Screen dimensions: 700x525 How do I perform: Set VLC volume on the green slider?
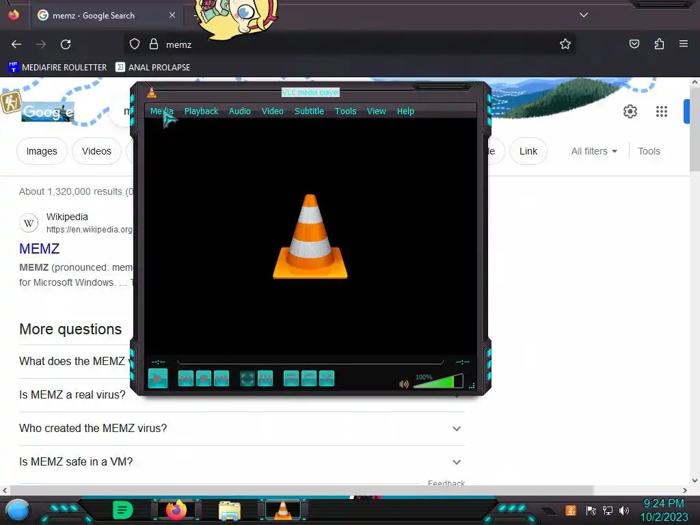click(438, 381)
